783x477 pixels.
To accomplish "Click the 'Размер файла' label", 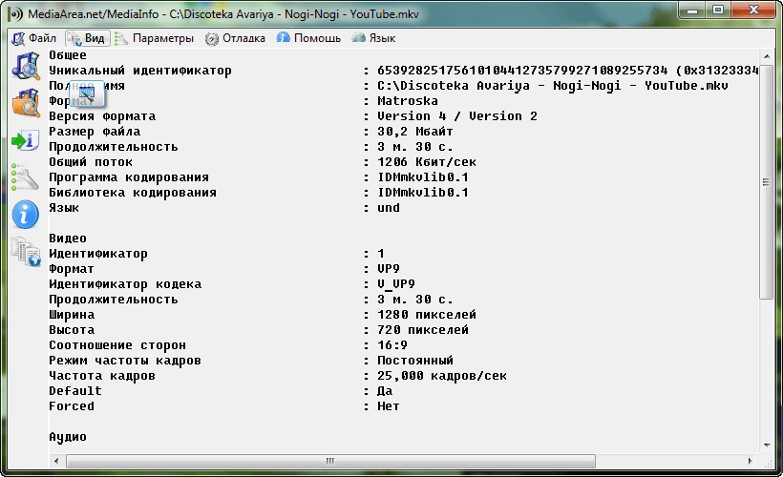I will pyautogui.click(x=95, y=132).
